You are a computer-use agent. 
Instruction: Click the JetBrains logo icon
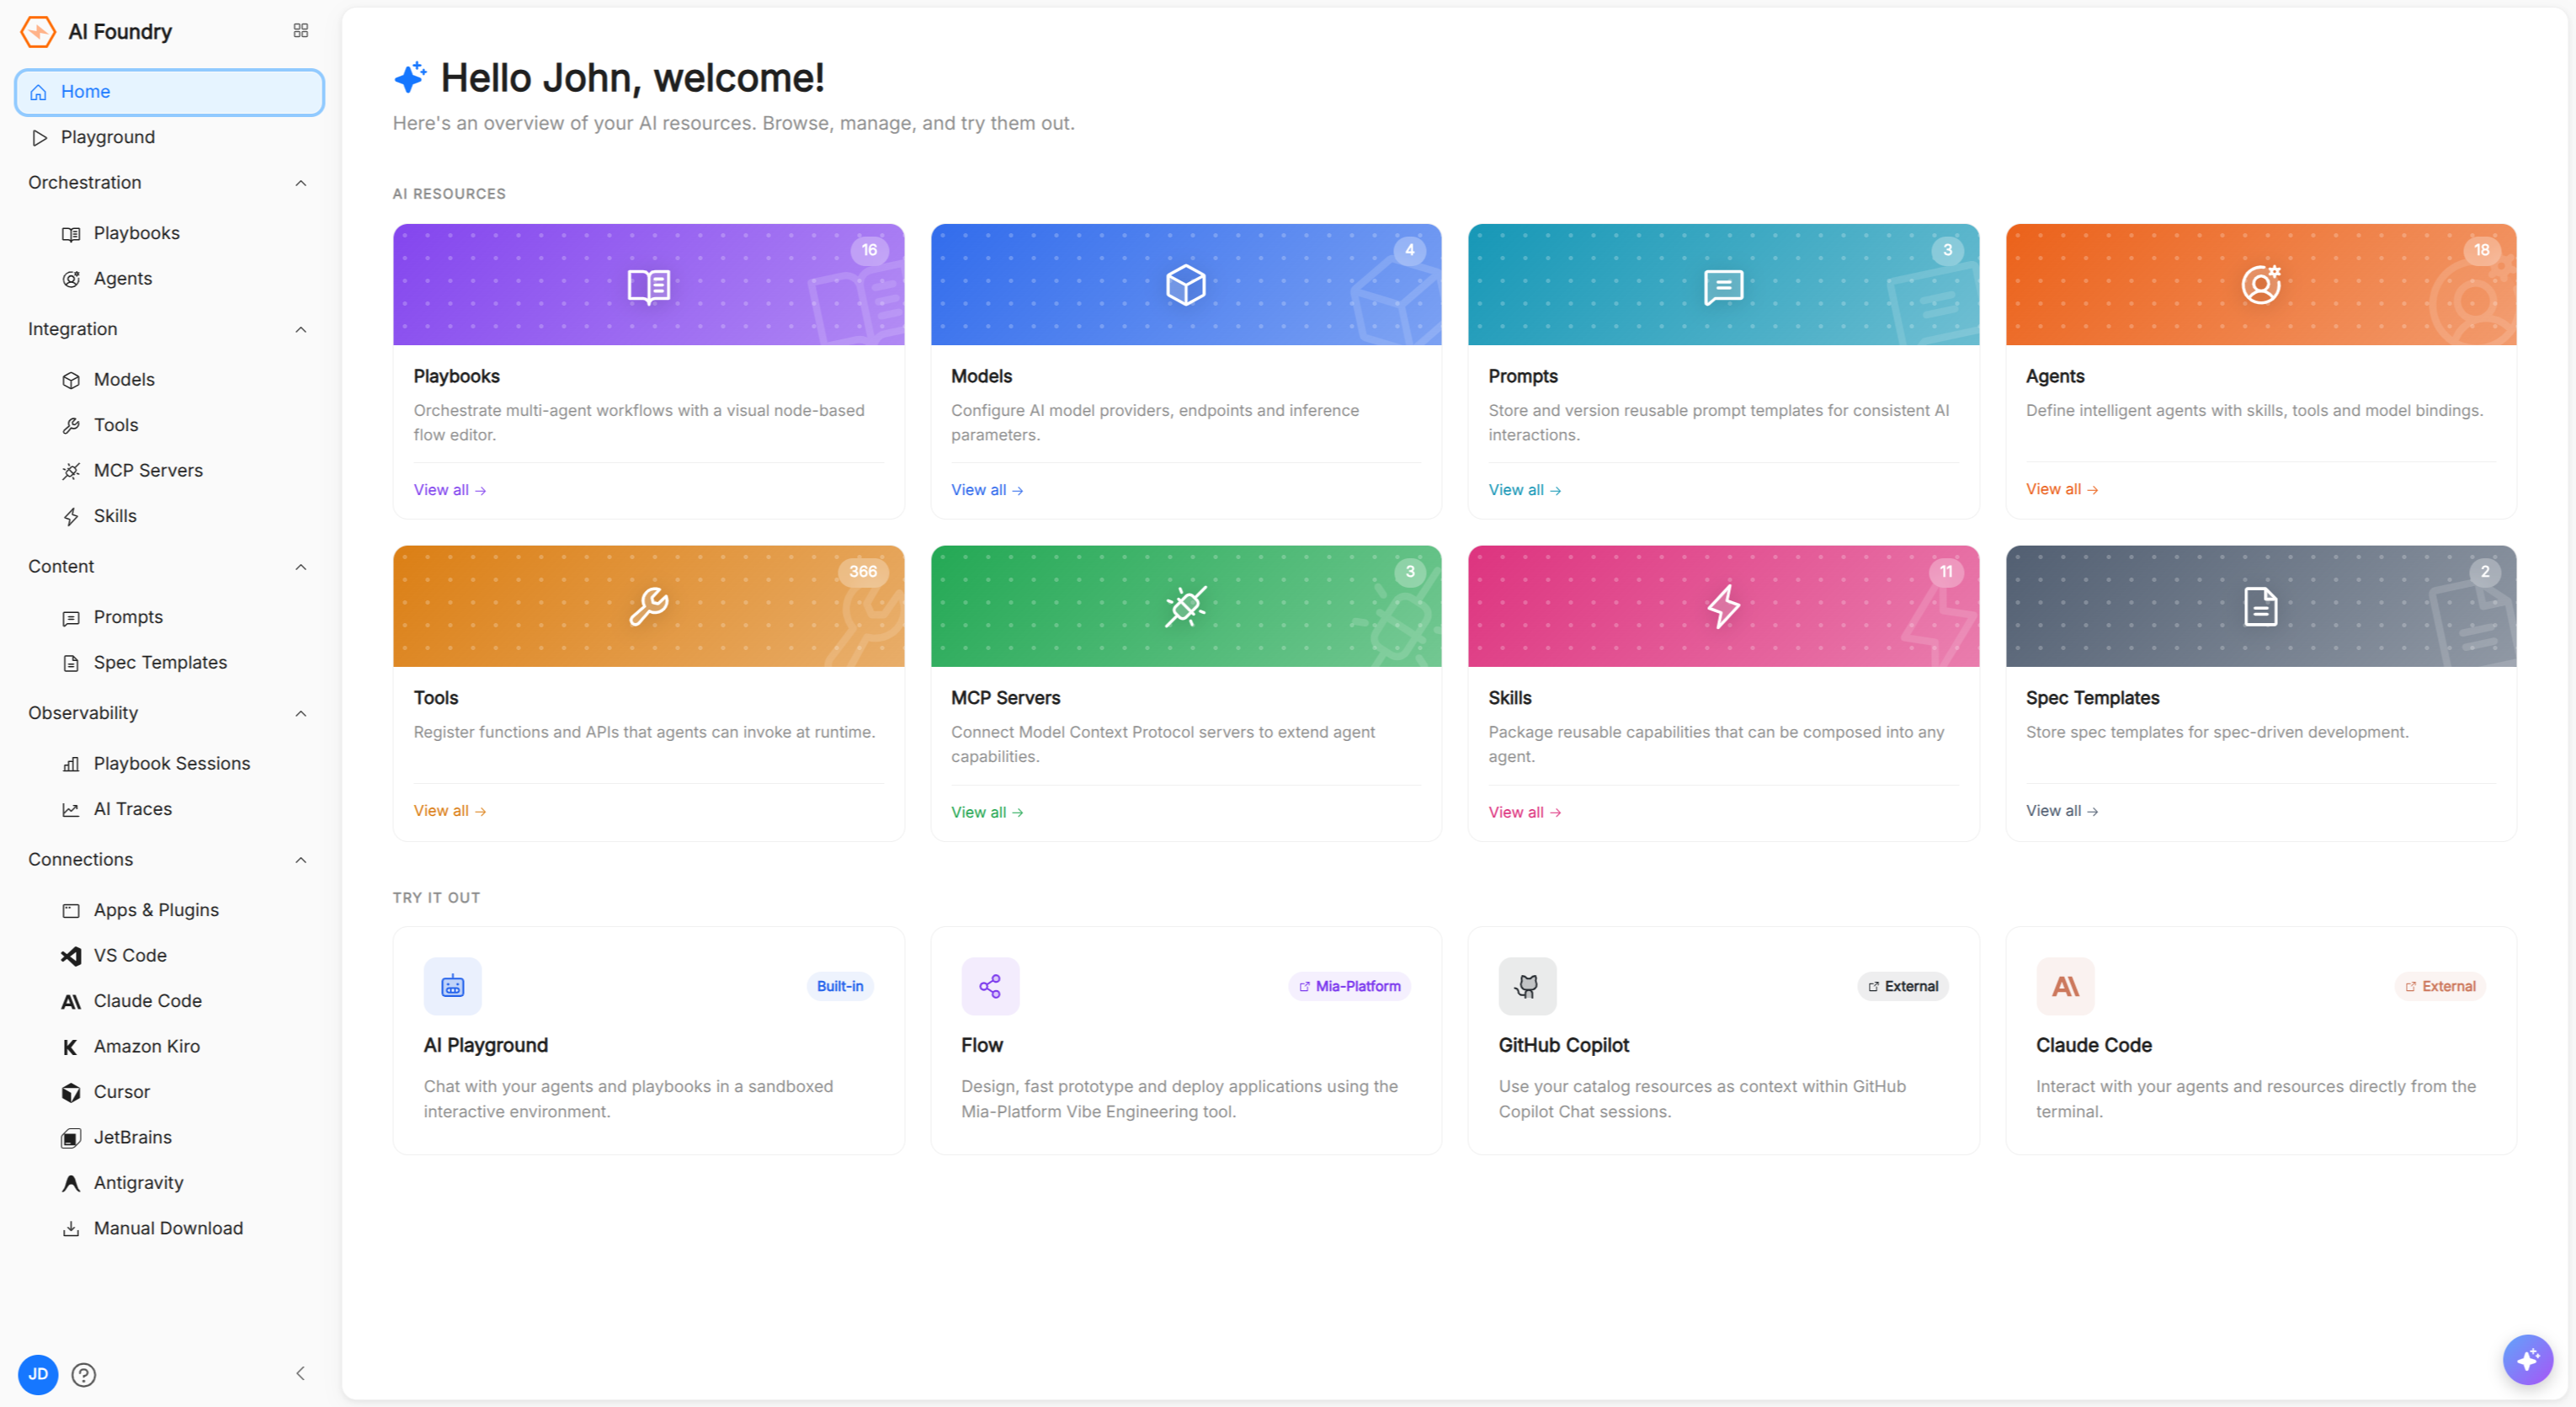click(71, 1138)
